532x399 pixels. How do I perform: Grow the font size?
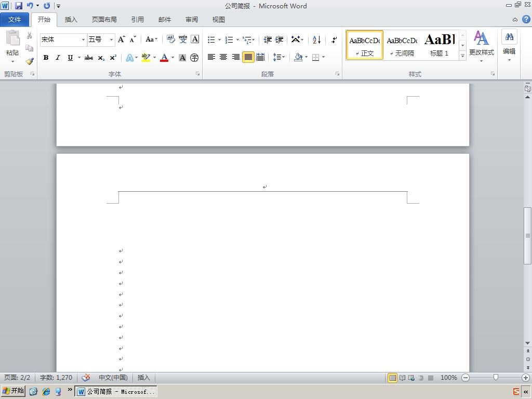pos(121,39)
